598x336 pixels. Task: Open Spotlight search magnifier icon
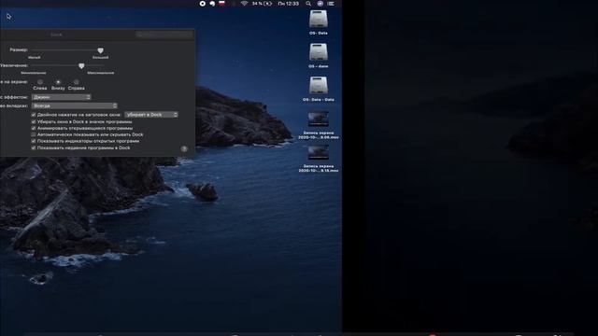click(x=308, y=4)
